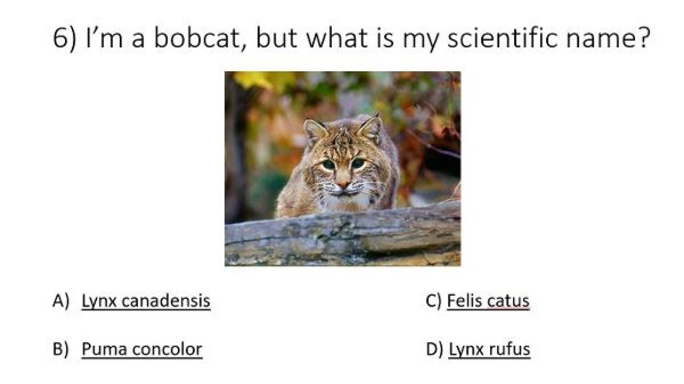Click the A) option letter
The height and width of the screenshot is (384, 684).
point(61,301)
